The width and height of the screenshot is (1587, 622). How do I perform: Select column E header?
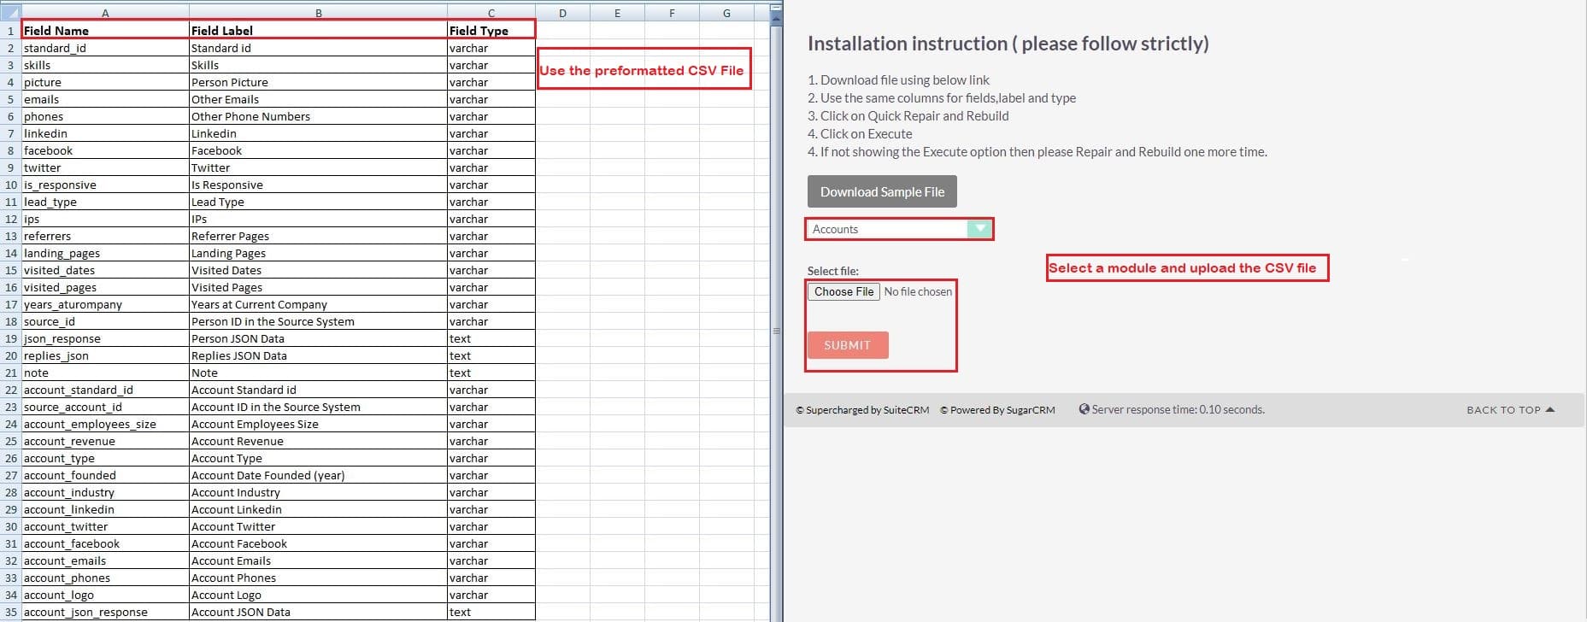pos(617,13)
